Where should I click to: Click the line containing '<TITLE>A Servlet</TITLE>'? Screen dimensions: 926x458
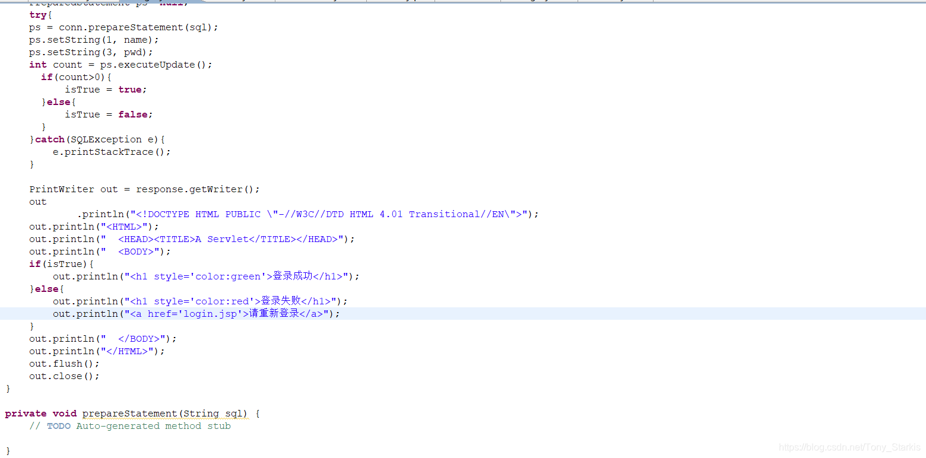[192, 239]
